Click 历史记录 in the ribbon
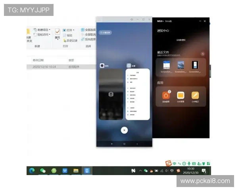The width and height of the screenshot is (238, 191). (71, 40)
